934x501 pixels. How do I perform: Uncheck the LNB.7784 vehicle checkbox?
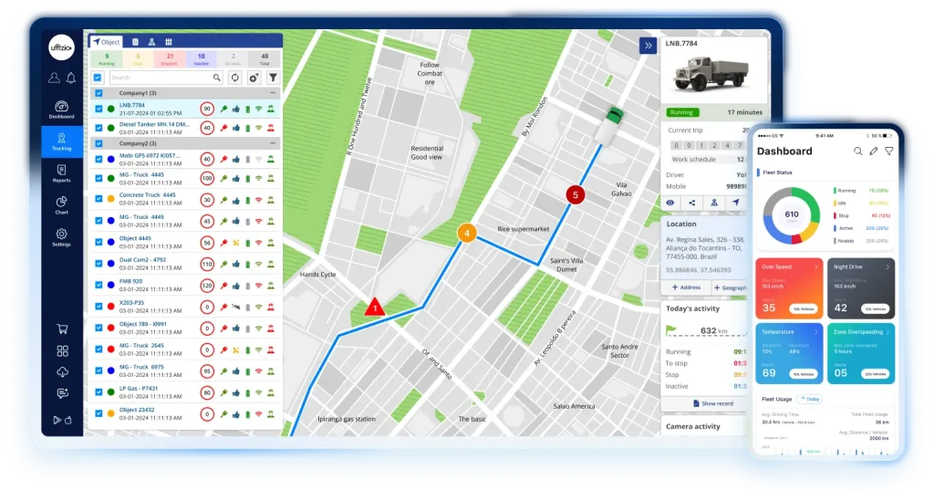click(x=99, y=109)
